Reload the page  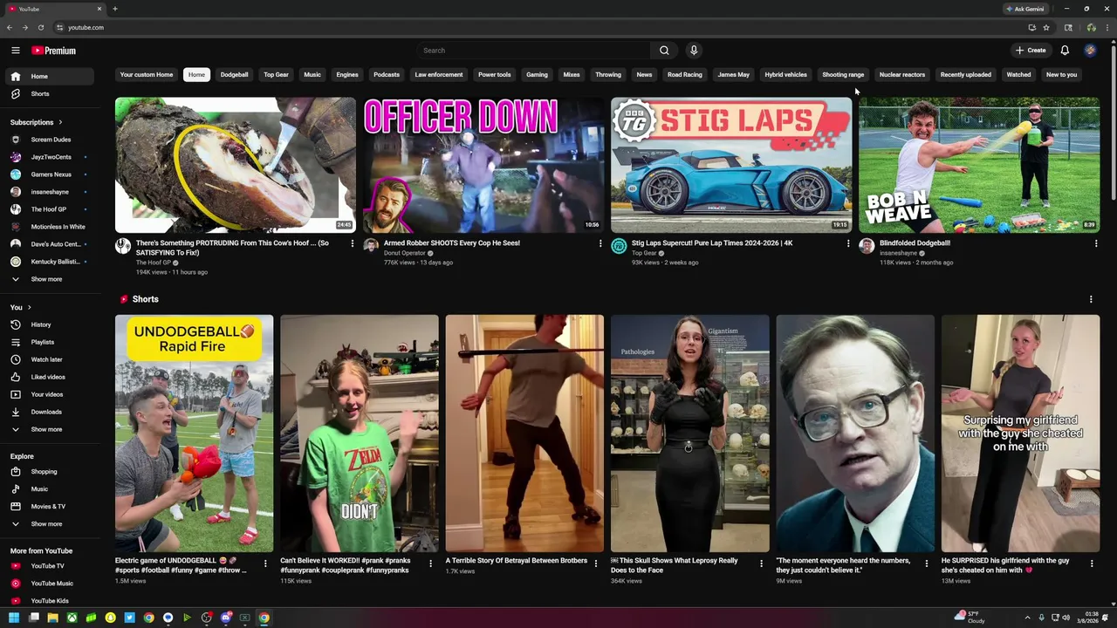(x=40, y=27)
